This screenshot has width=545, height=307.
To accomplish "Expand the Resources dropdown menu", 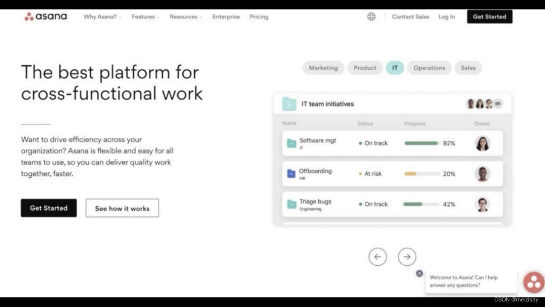I will 186,17.
